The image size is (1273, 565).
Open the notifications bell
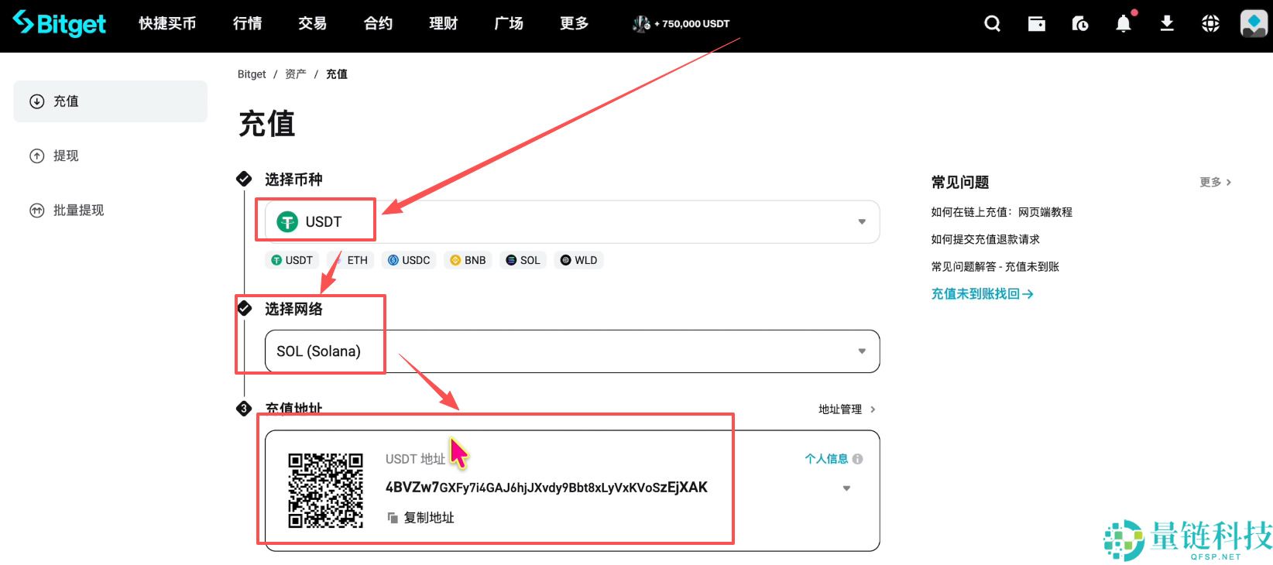pos(1124,24)
